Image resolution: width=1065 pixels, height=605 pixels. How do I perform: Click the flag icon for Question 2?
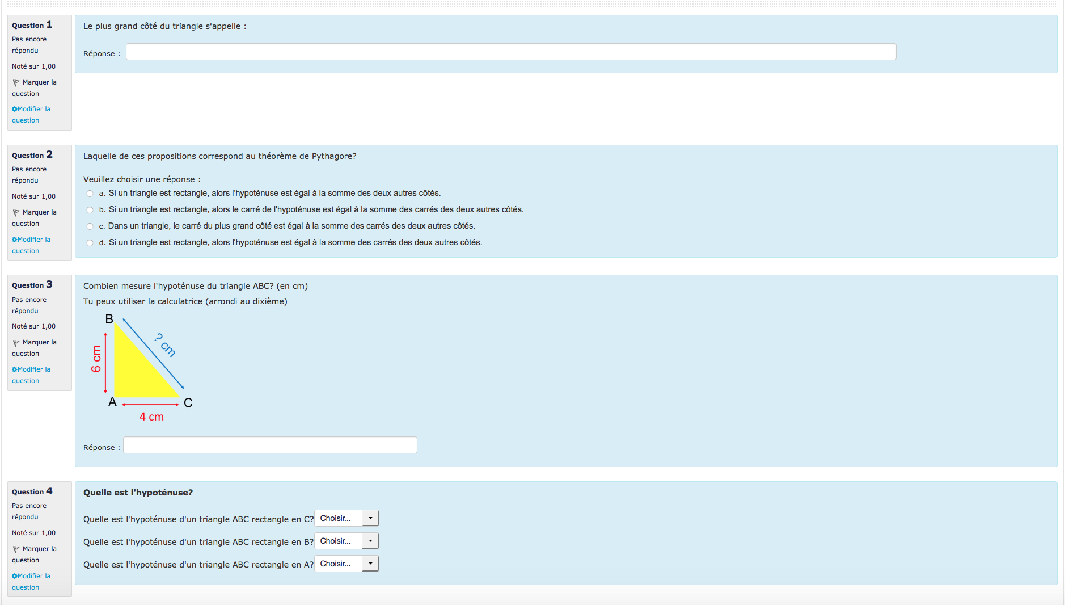pyautogui.click(x=16, y=213)
